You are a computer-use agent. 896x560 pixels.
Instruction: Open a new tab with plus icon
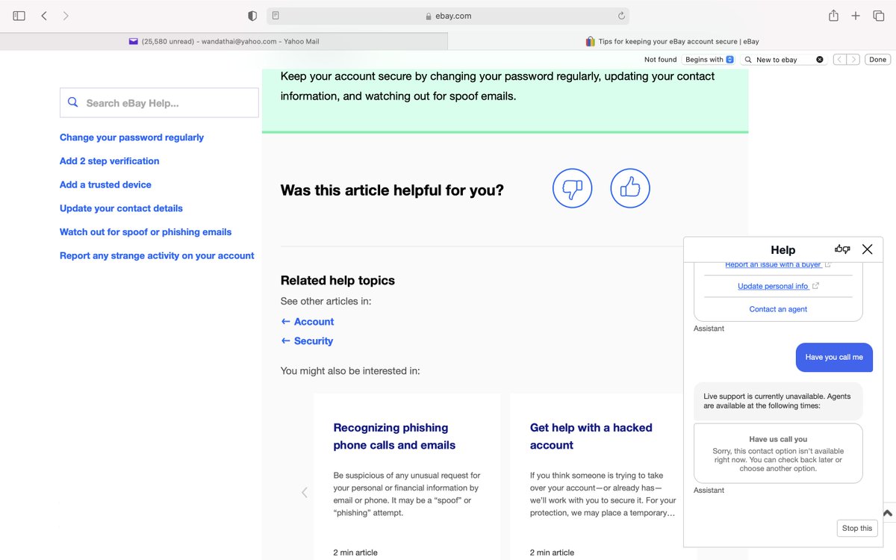856,16
